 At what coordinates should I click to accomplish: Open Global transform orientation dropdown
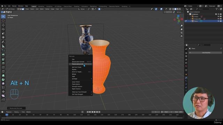tap(82, 9)
